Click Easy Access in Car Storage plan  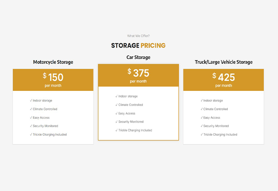click(x=126, y=114)
